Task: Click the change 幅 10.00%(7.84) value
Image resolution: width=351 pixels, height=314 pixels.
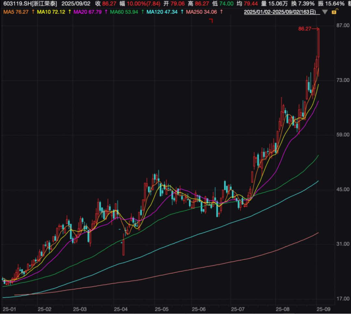Action: point(140,4)
